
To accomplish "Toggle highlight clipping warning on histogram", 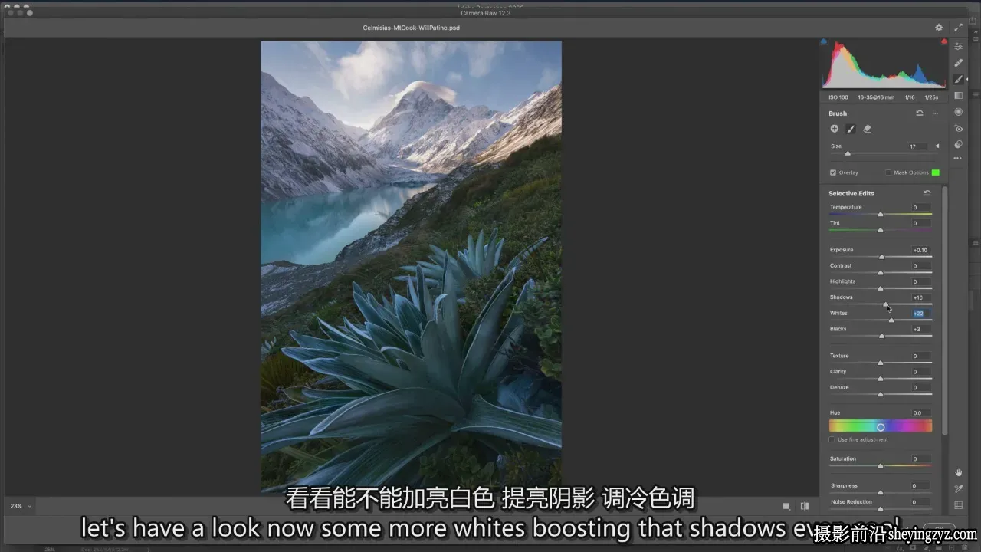I will coord(944,41).
